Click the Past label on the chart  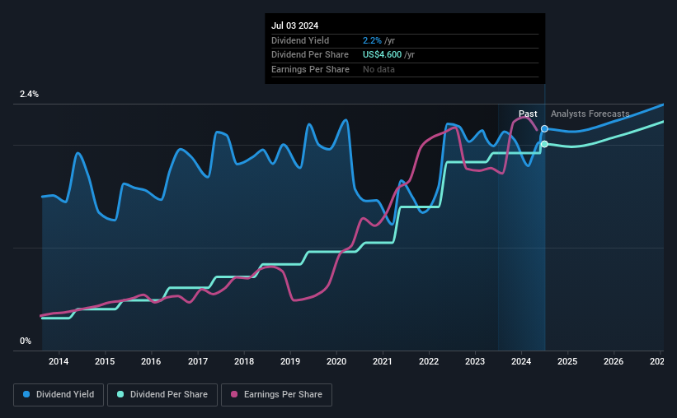coord(528,114)
